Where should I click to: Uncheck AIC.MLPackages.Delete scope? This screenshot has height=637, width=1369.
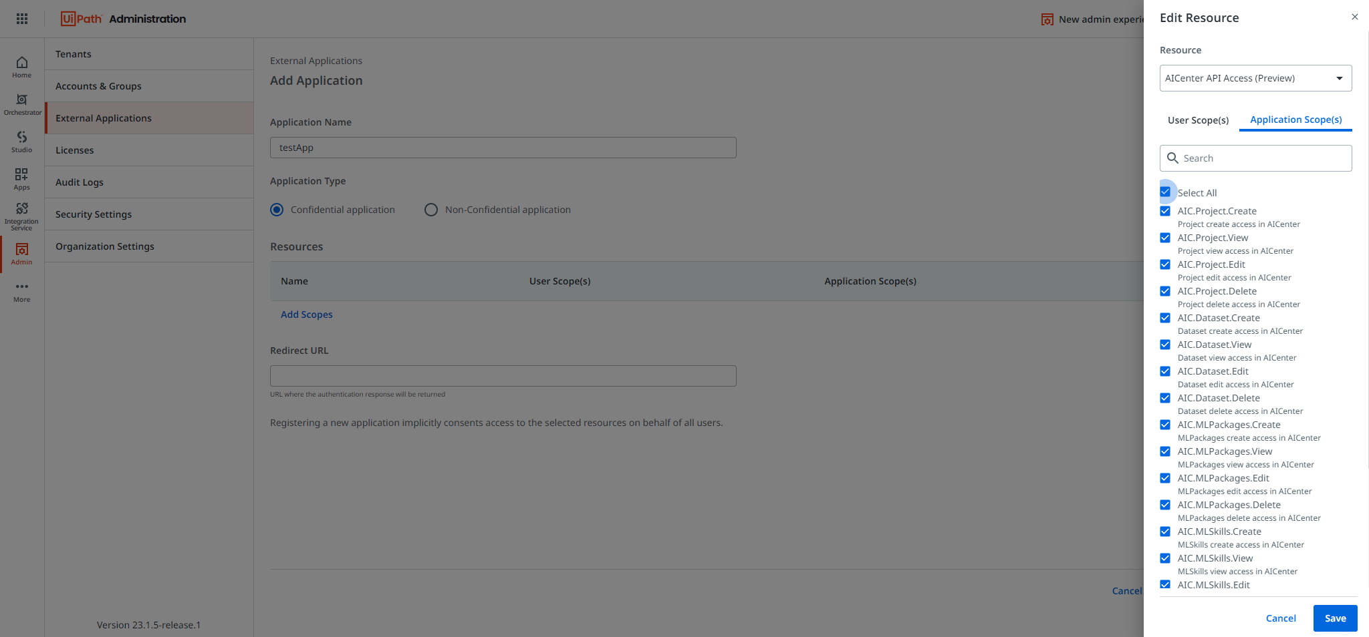[x=1165, y=505]
